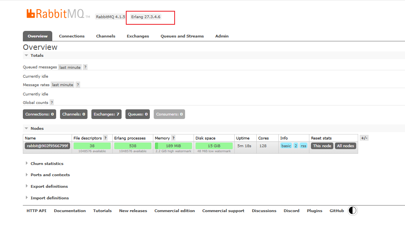Open the Admin tab

(222, 36)
